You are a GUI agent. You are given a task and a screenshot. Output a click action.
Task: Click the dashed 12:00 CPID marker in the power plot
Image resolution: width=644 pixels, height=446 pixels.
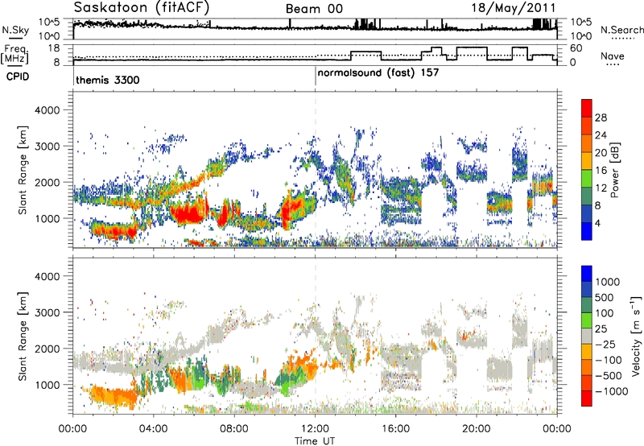(x=316, y=169)
